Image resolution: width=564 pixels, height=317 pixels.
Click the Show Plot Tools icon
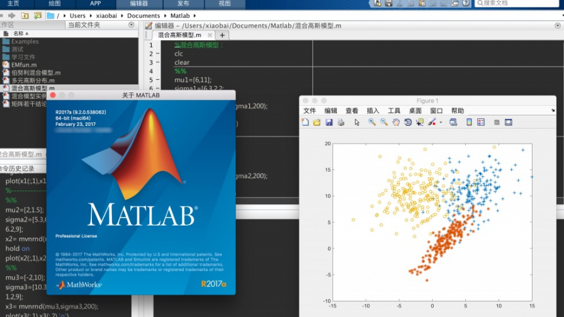pos(508,122)
